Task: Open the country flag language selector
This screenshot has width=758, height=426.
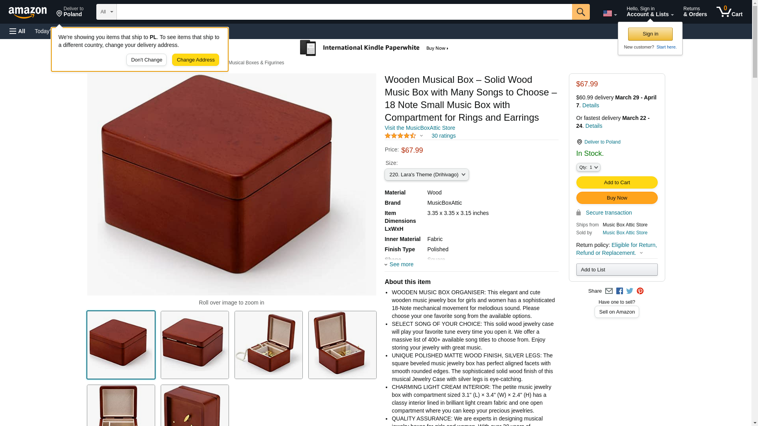Action: point(610,13)
